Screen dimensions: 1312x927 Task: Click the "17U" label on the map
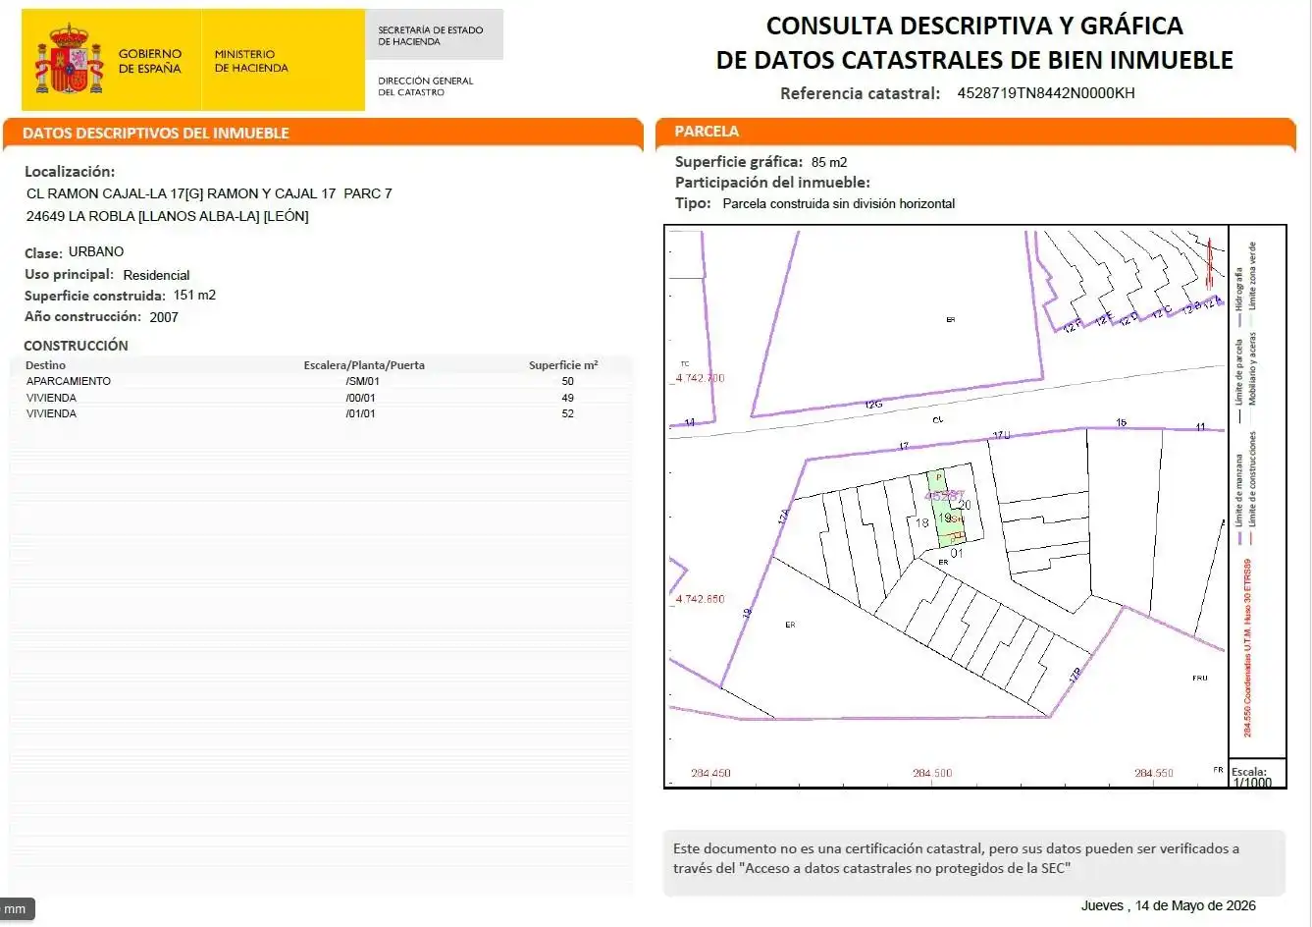pyautogui.click(x=1001, y=435)
